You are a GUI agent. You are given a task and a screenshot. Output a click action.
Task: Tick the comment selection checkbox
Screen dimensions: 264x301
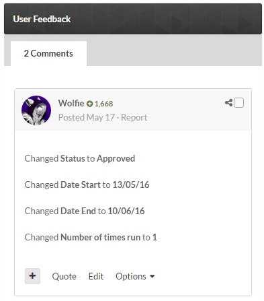tap(238, 103)
